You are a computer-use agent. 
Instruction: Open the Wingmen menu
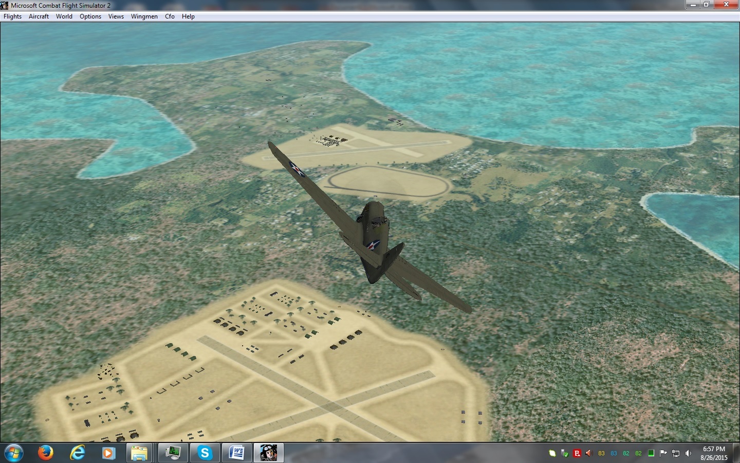click(x=144, y=16)
